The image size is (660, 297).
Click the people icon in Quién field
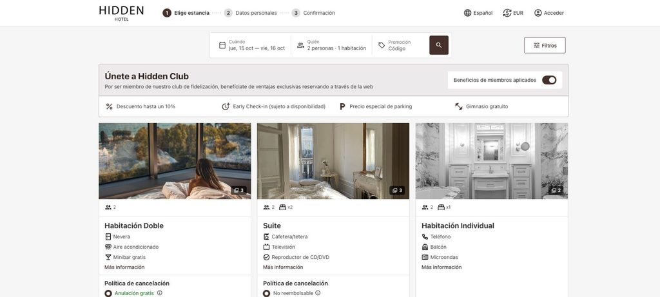point(300,45)
